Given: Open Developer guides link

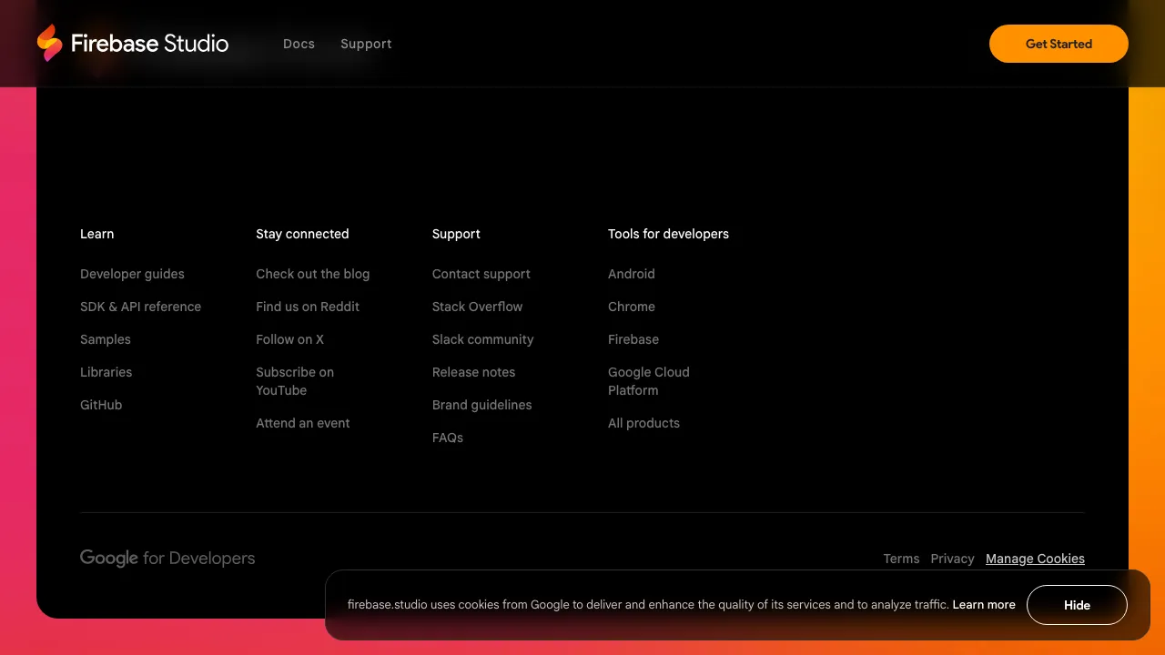Looking at the screenshot, I should (x=132, y=274).
